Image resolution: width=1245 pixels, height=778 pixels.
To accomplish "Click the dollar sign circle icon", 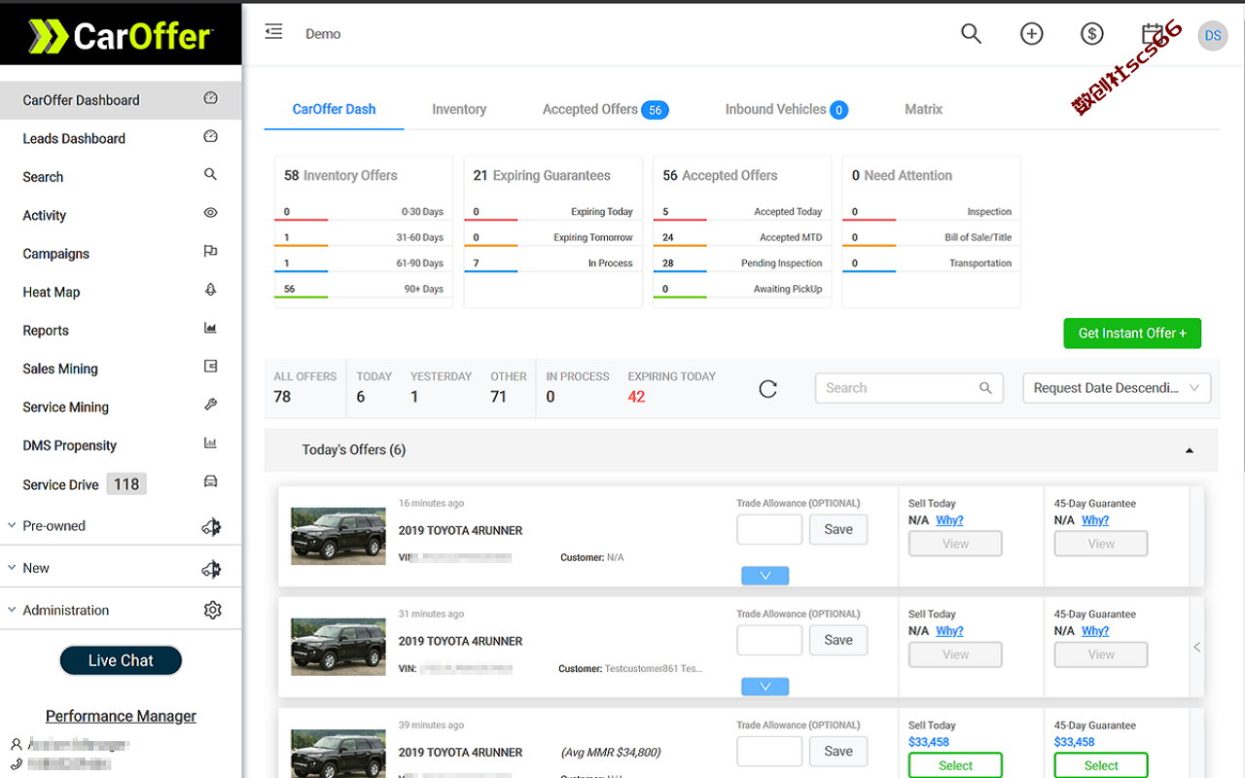I will (x=1091, y=34).
